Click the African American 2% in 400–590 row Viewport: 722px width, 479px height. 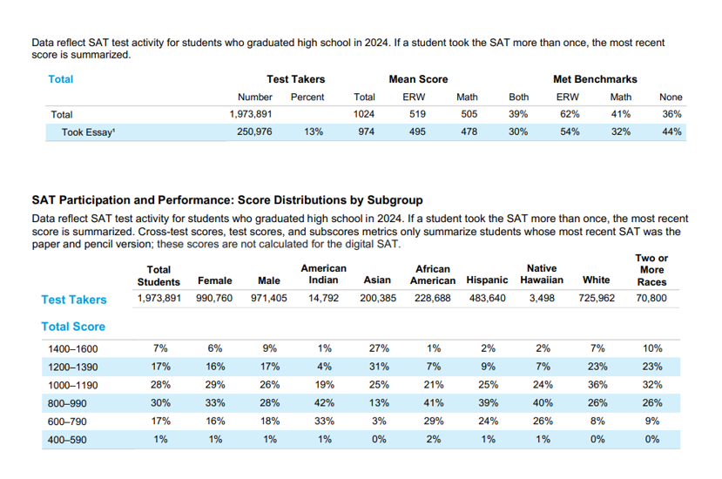pos(434,440)
